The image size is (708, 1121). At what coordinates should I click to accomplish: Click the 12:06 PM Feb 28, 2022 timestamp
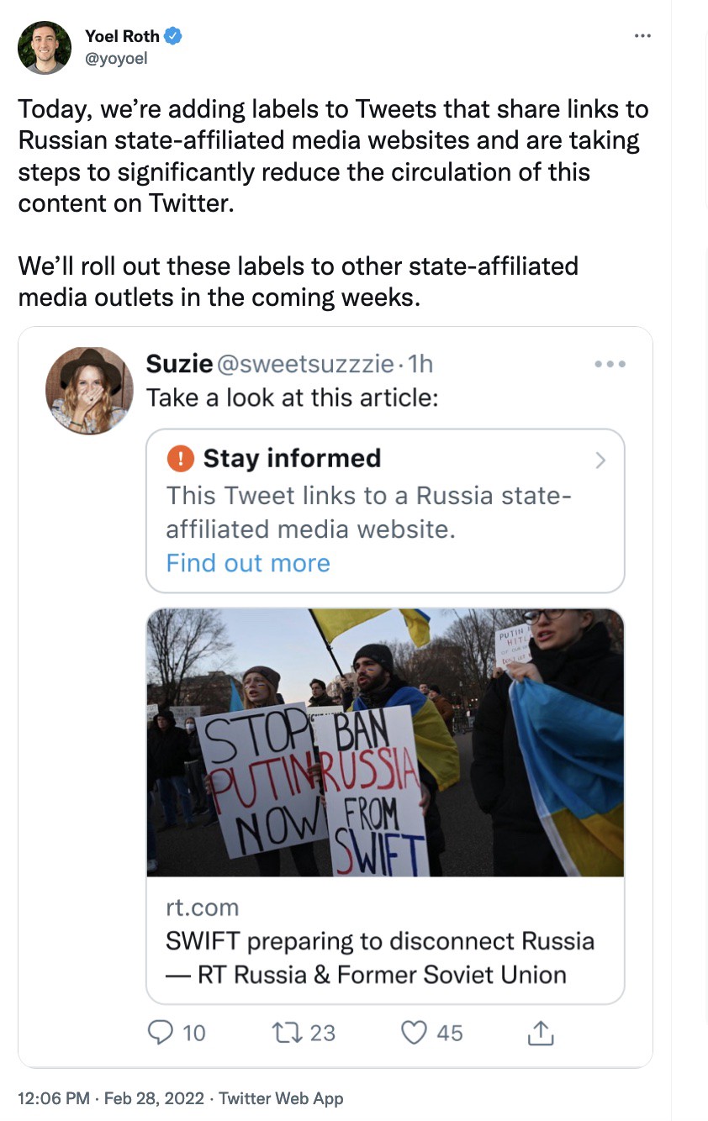[x=111, y=1098]
